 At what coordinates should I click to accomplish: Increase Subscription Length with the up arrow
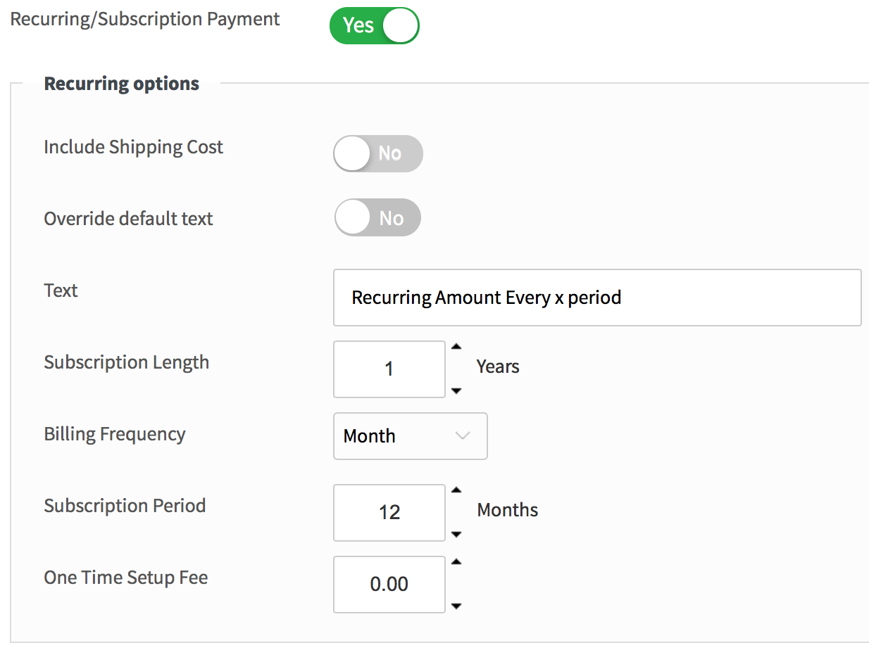[x=456, y=347]
